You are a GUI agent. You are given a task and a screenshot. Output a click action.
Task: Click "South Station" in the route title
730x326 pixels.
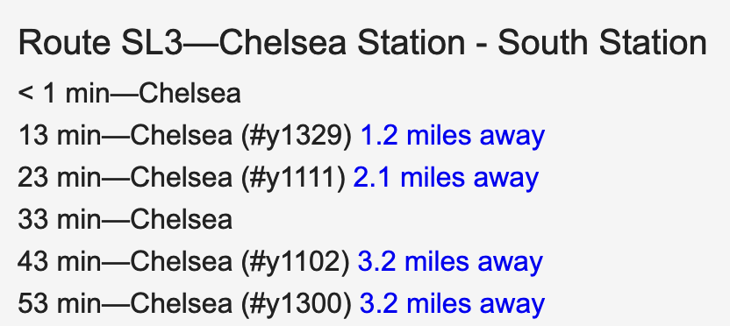tap(602, 43)
